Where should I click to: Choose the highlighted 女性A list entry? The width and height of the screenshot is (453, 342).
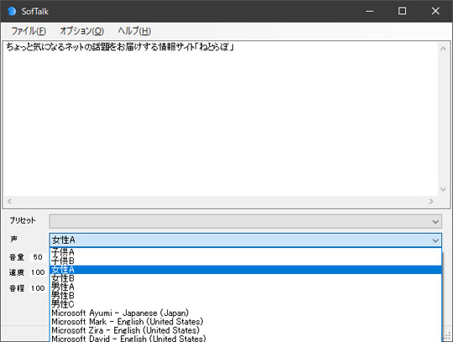coord(246,270)
